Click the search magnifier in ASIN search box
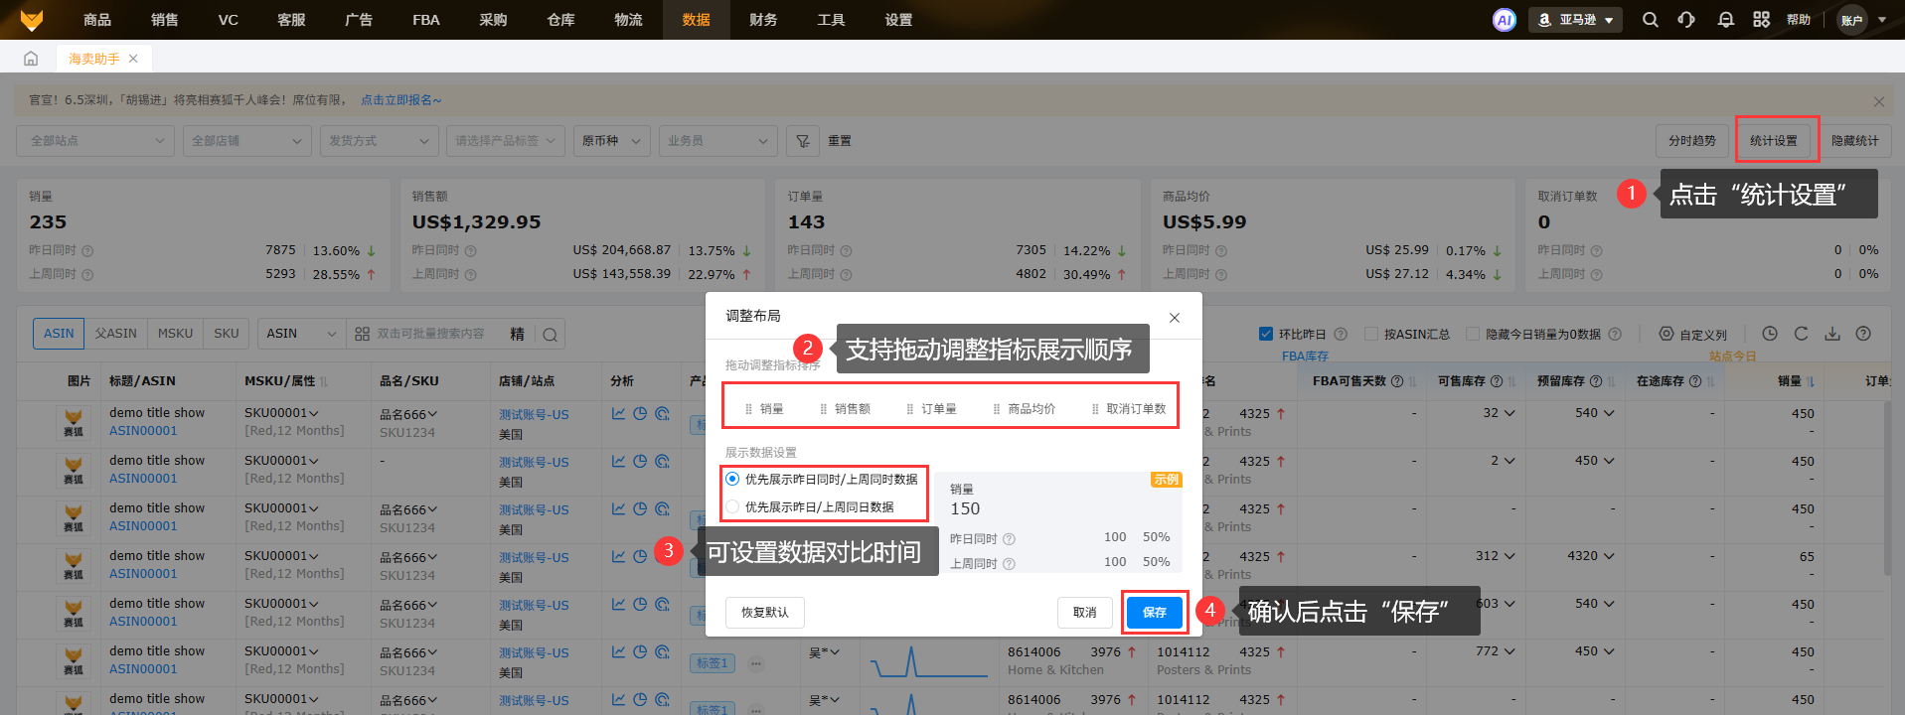1905x715 pixels. [x=550, y=335]
